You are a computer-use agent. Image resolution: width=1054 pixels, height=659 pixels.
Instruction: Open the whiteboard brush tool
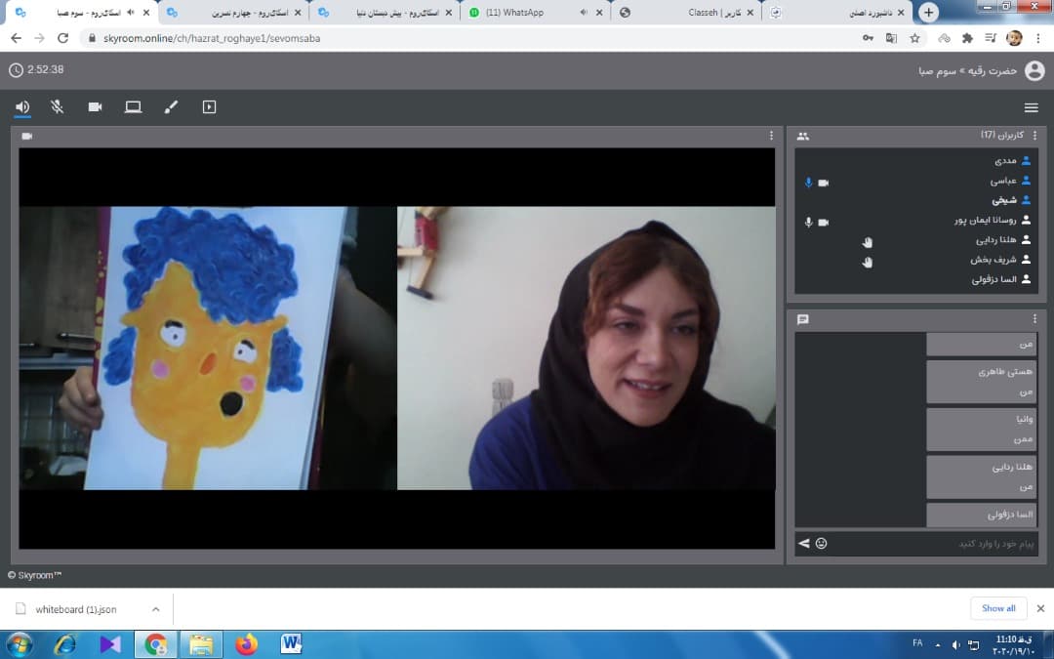tap(171, 107)
